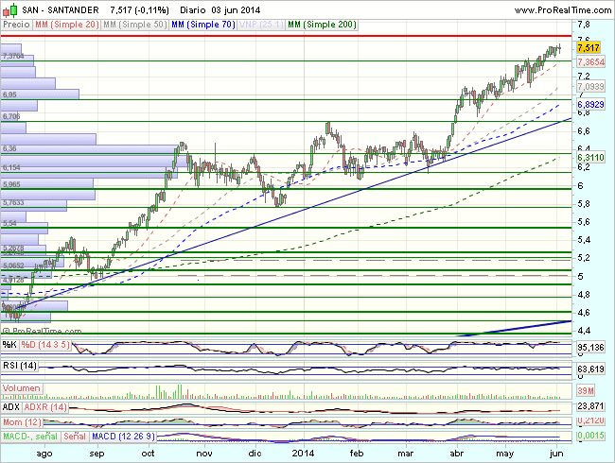The height and width of the screenshot is (463, 615).
Task: Click the 6,95 horizontal support level label
Action: click(x=10, y=95)
